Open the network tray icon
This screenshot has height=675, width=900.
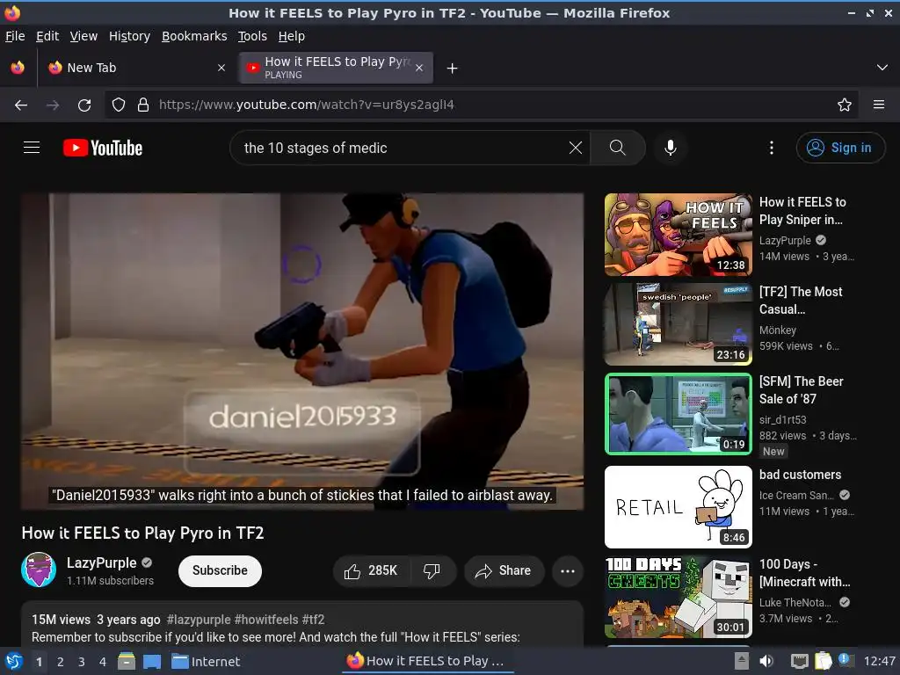(x=799, y=661)
